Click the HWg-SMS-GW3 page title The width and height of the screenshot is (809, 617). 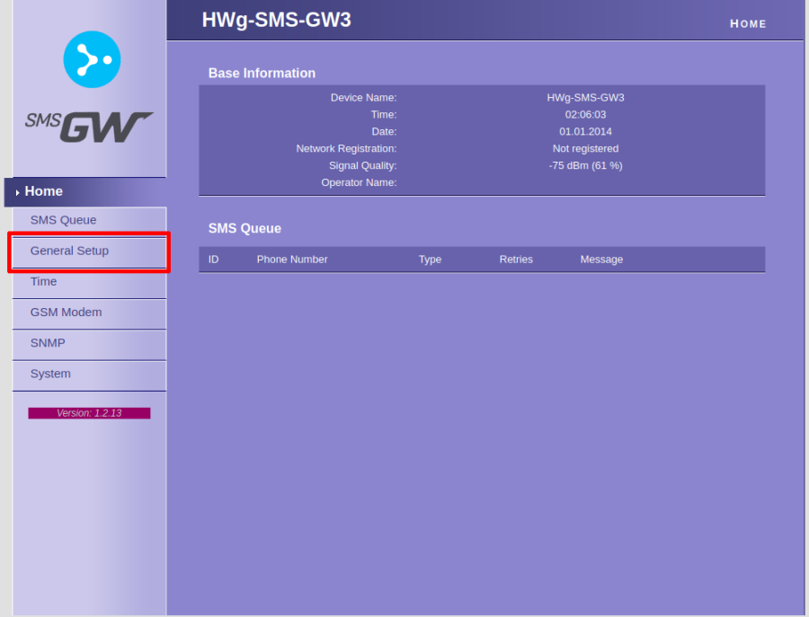277,20
